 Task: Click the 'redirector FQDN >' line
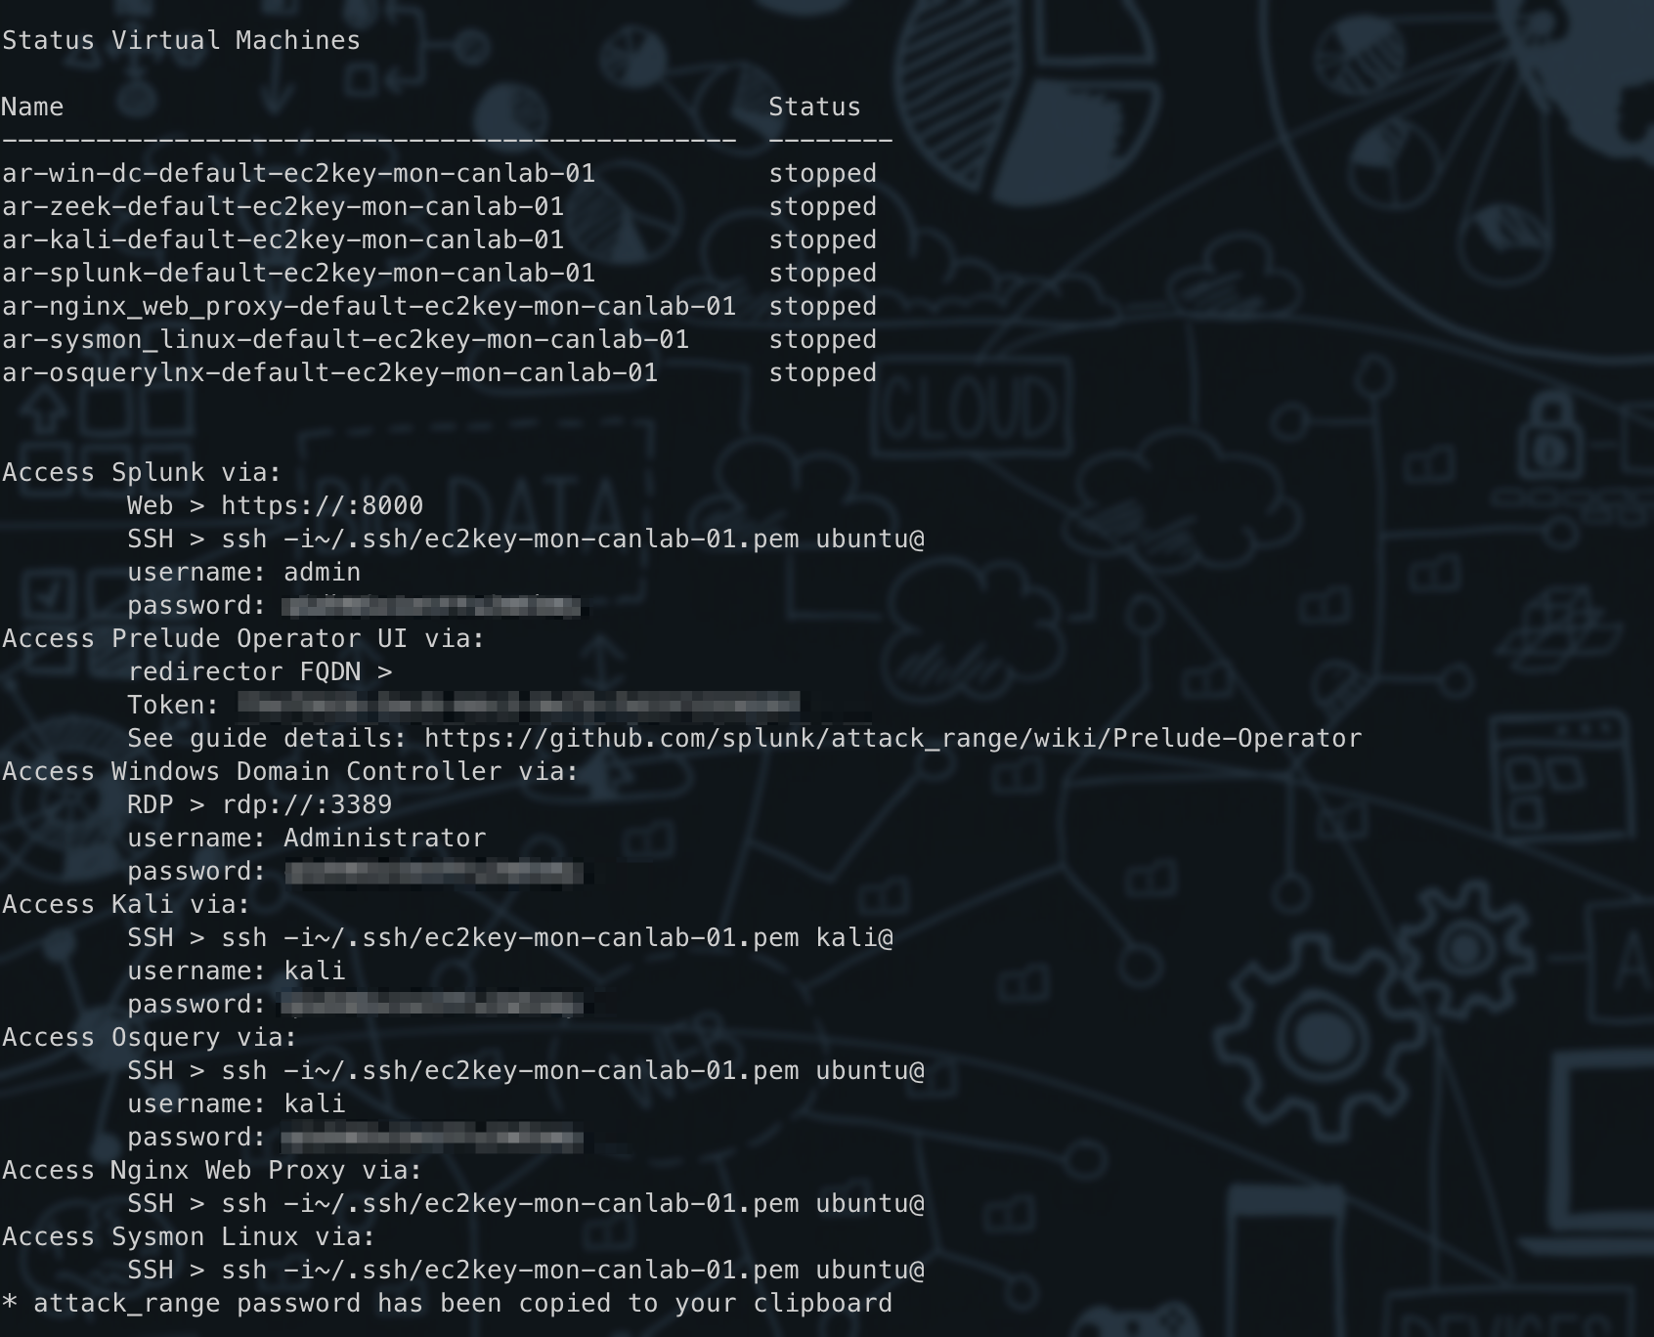(x=259, y=671)
